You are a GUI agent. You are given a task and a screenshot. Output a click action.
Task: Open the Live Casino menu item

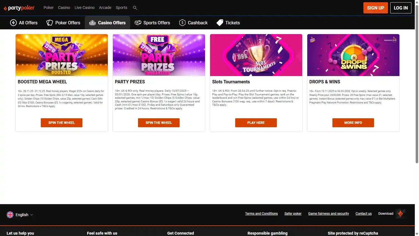pos(84,8)
